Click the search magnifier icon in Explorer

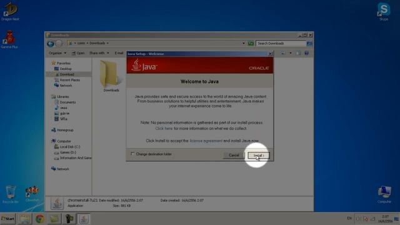309,43
